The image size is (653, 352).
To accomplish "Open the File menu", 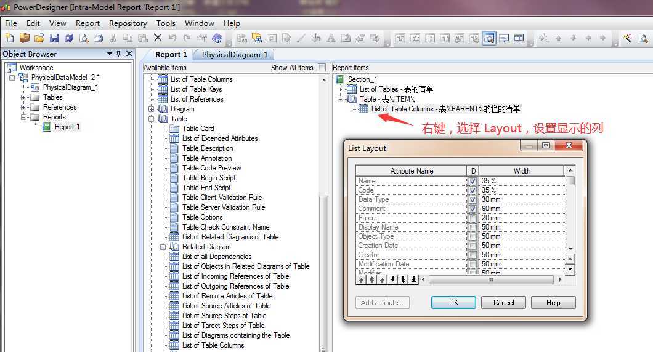I will click(x=11, y=23).
